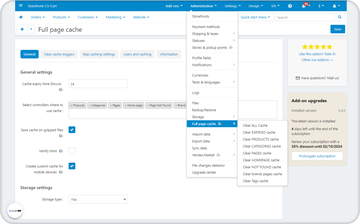
Task: Toggle custom cache for mobile devices checkbox
Action: pos(72,166)
